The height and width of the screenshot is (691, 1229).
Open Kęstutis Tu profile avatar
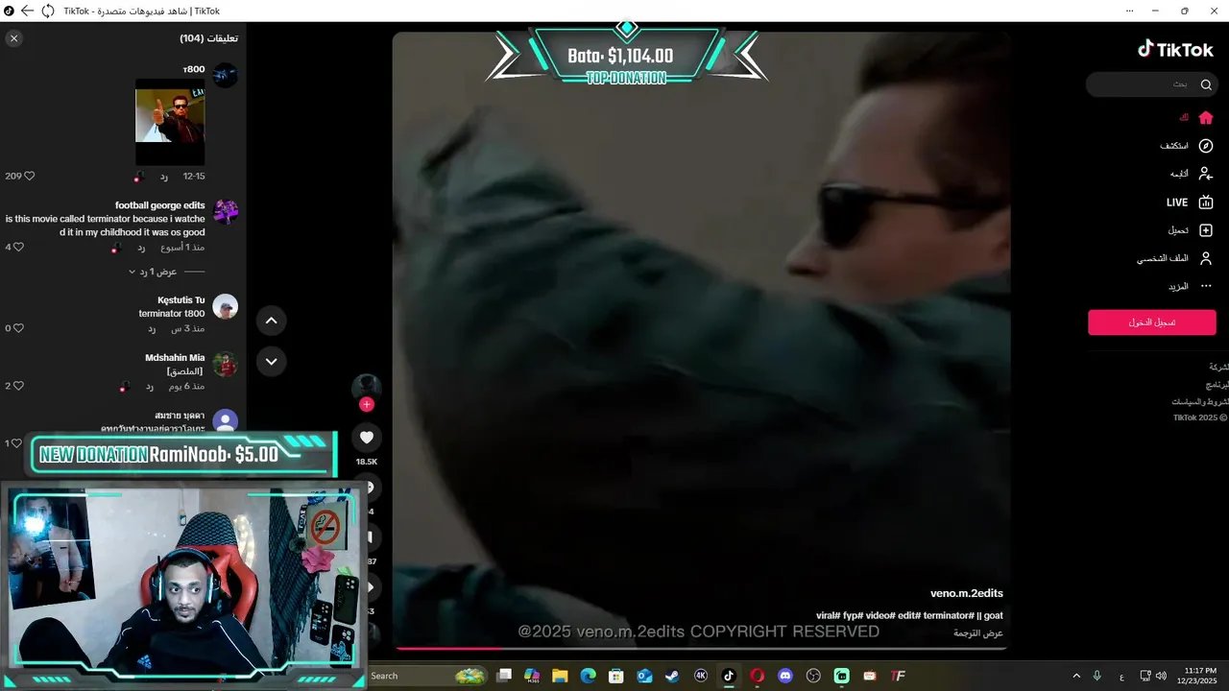tap(225, 306)
